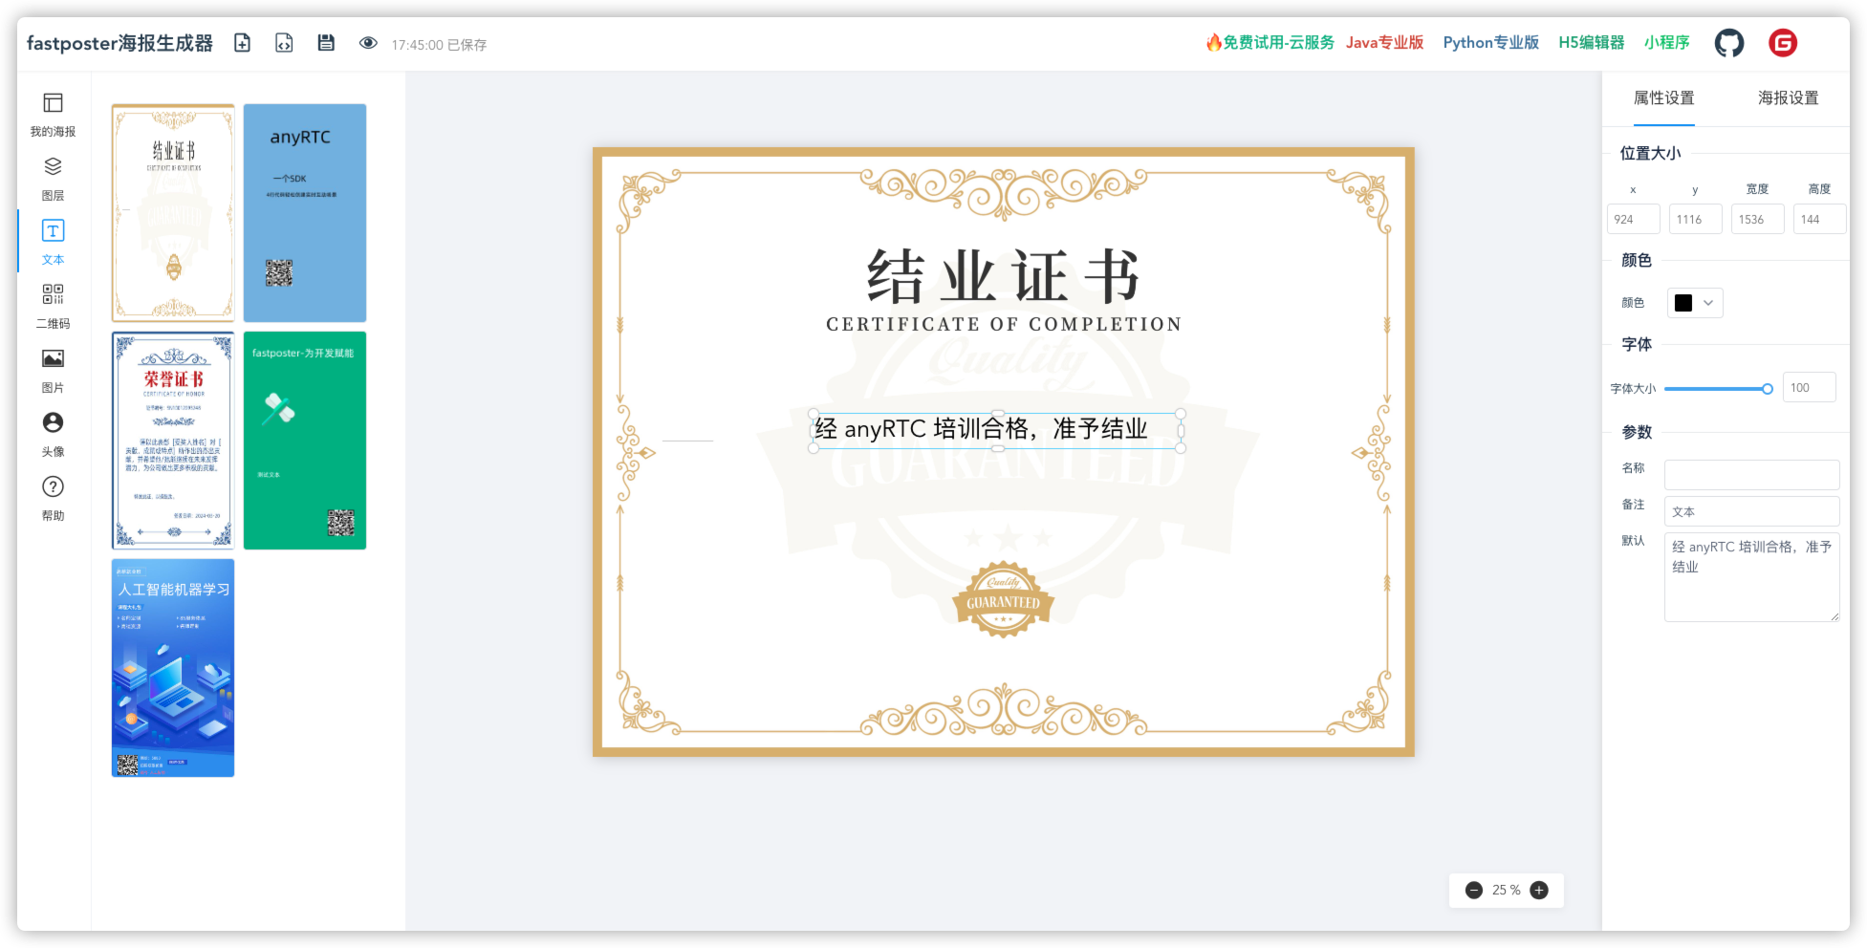Click the y position field
This screenshot has height=948, width=1867.
pyautogui.click(x=1695, y=219)
